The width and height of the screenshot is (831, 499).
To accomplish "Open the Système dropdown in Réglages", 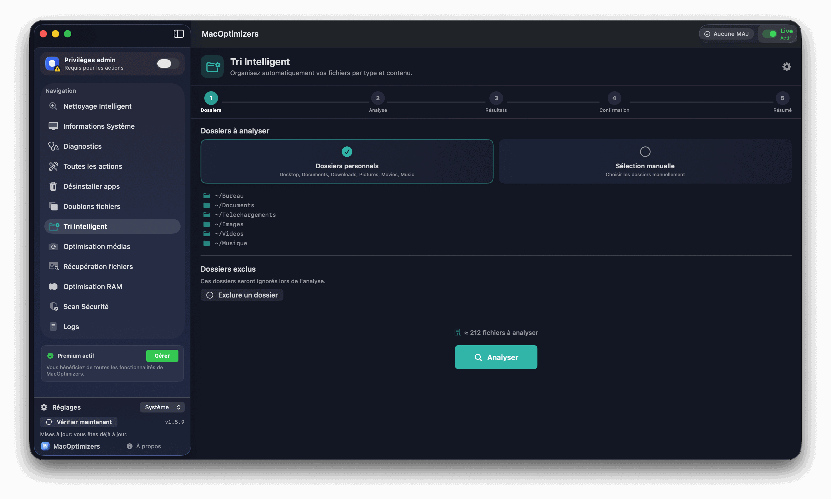I will [162, 407].
